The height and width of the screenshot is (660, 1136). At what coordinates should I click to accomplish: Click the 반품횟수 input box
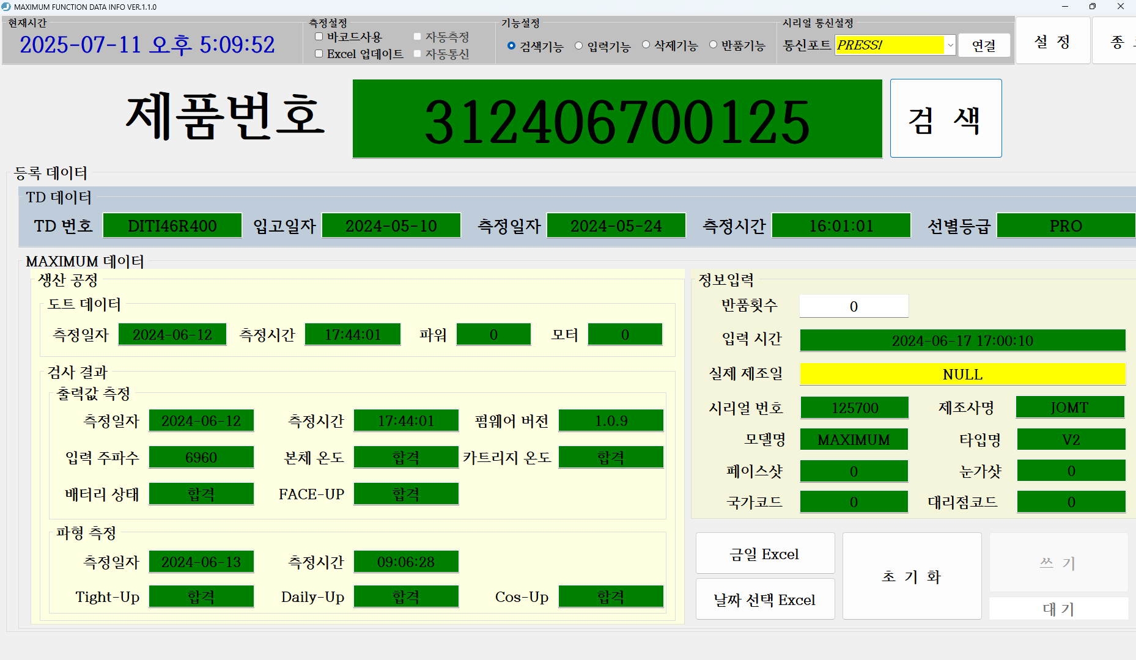854,306
